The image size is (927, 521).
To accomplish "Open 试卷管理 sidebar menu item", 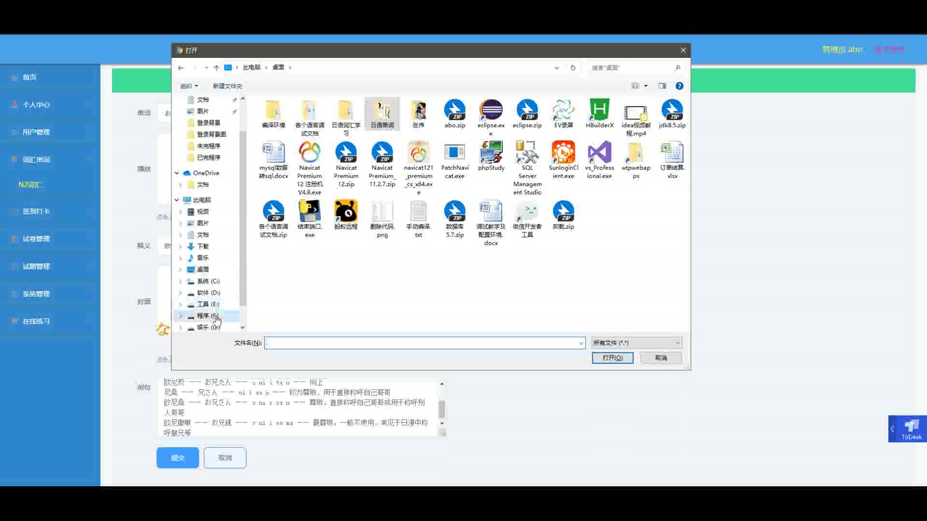I will (x=36, y=239).
